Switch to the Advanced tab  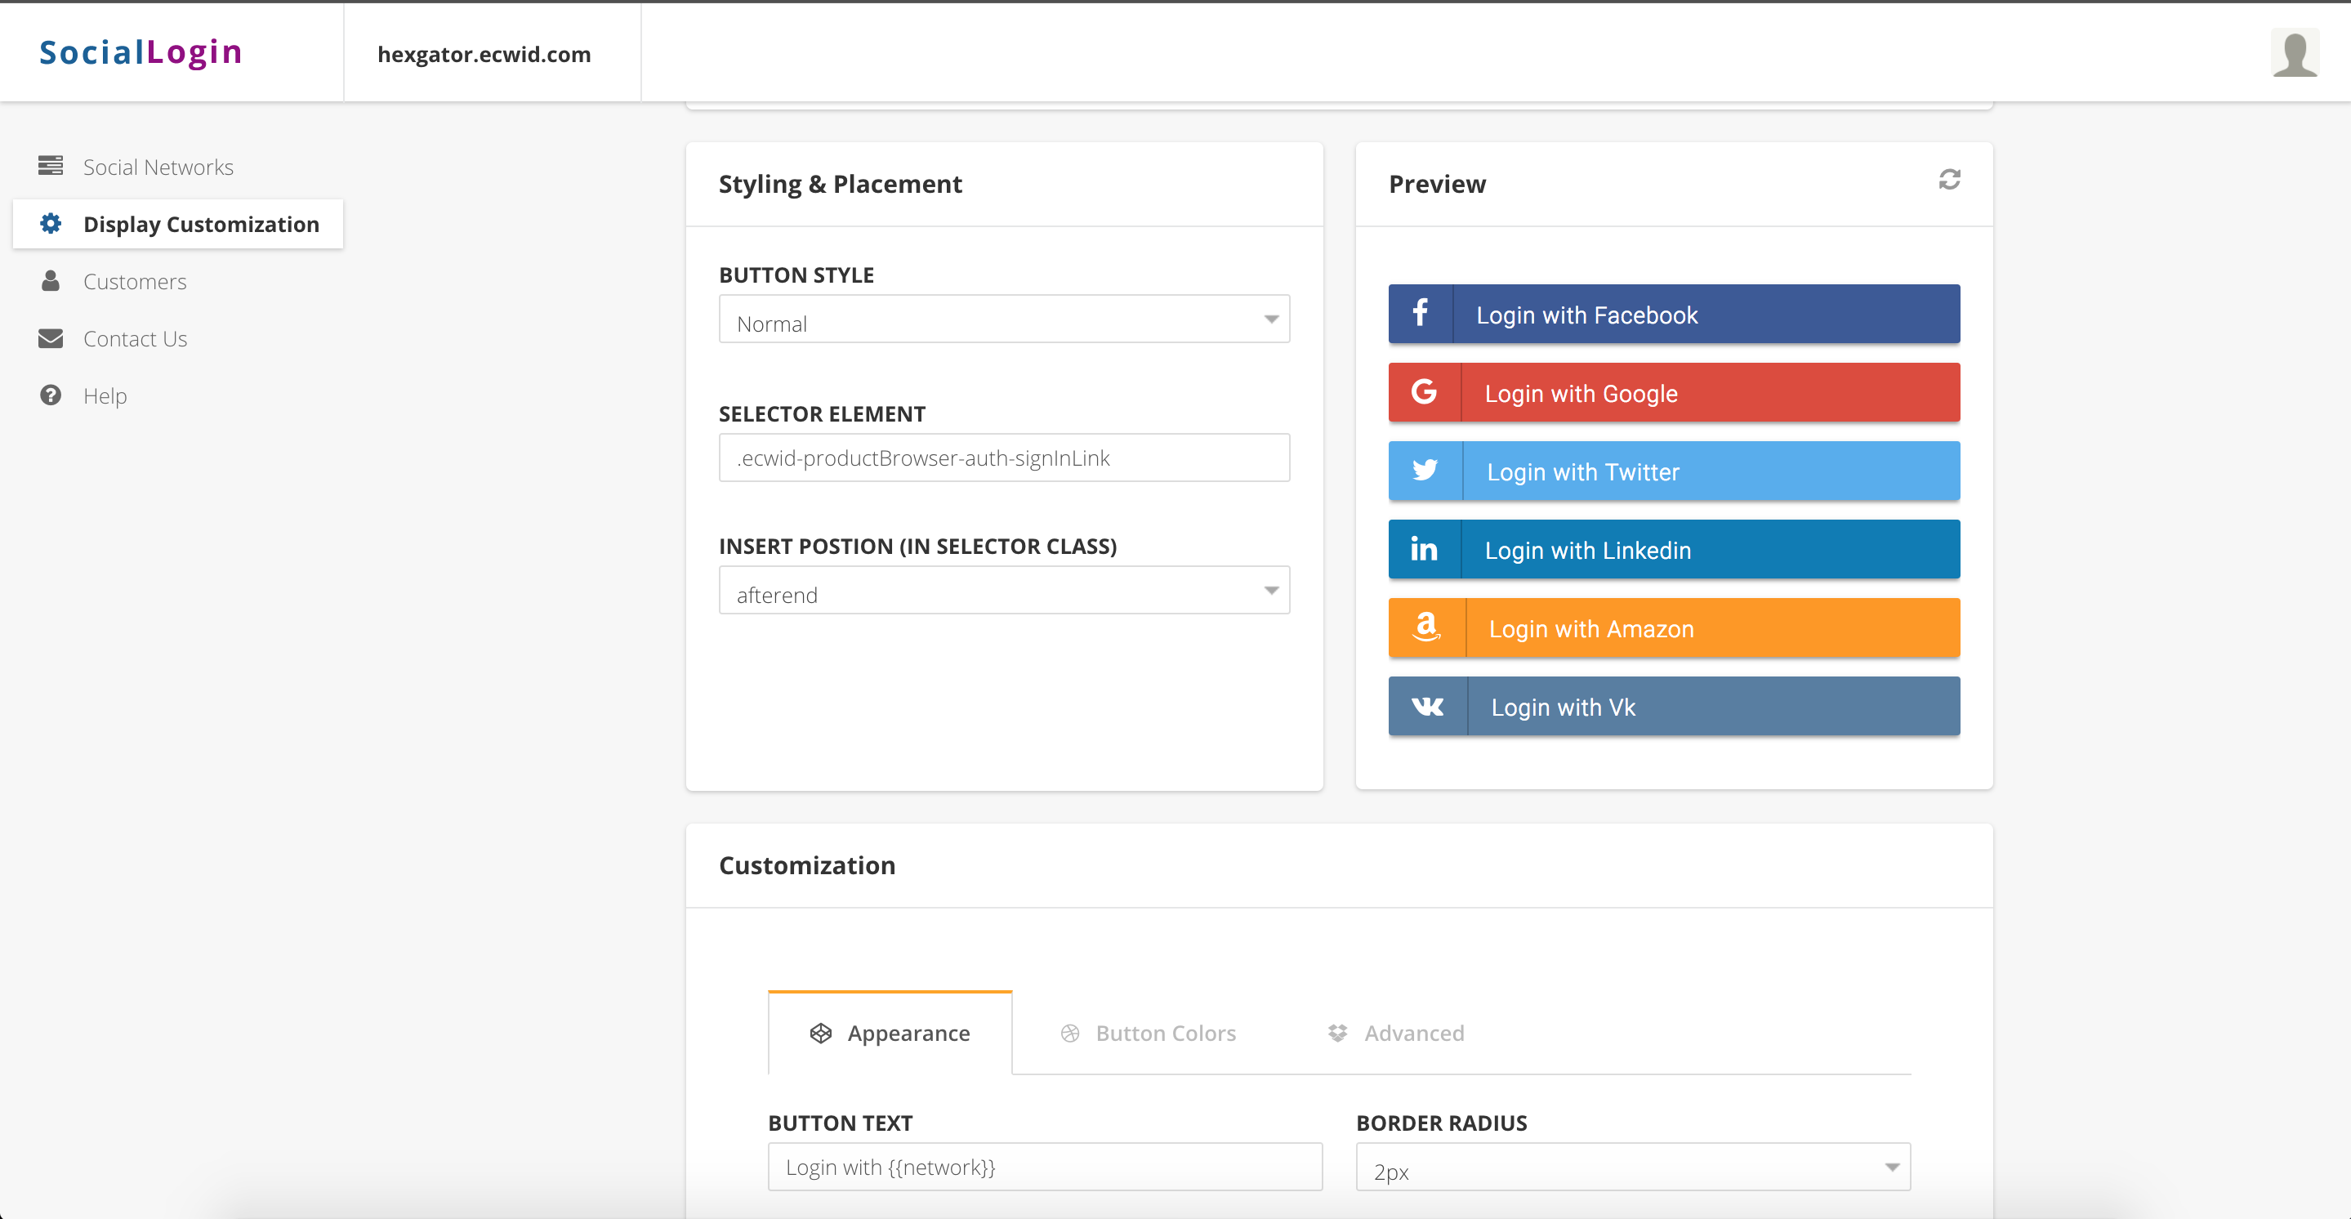click(1395, 1033)
